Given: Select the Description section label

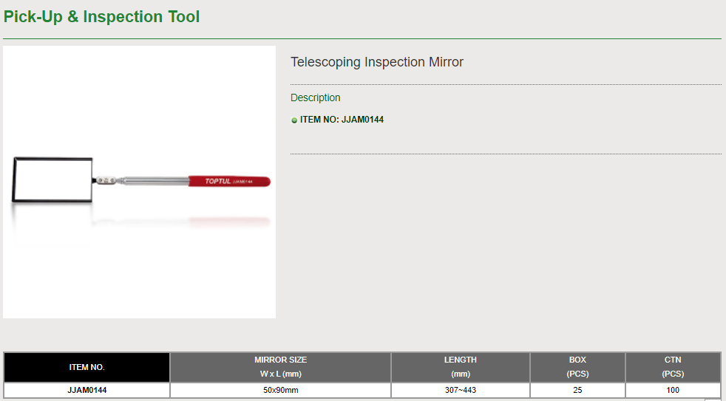Looking at the screenshot, I should [316, 97].
